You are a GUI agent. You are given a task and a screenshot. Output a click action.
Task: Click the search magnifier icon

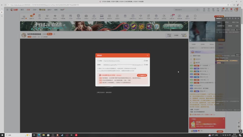[197, 10]
